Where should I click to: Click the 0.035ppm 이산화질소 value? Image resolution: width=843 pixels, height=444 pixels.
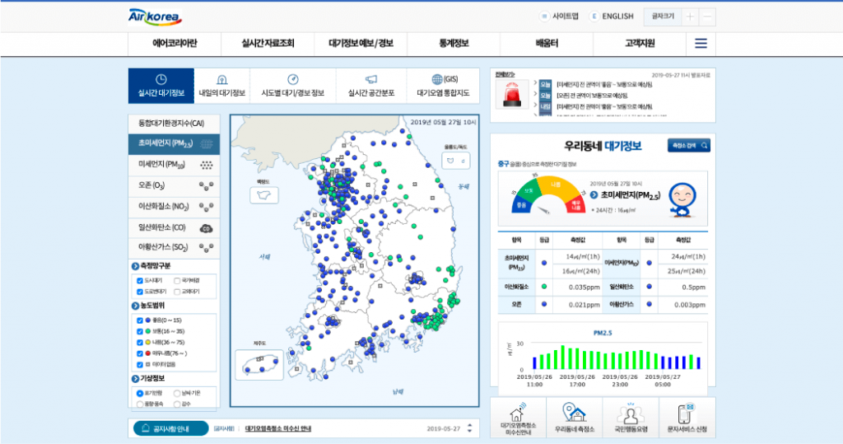point(584,287)
